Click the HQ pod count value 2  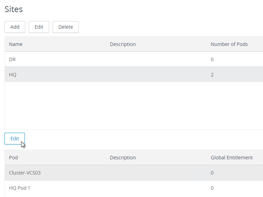pyautogui.click(x=212, y=75)
